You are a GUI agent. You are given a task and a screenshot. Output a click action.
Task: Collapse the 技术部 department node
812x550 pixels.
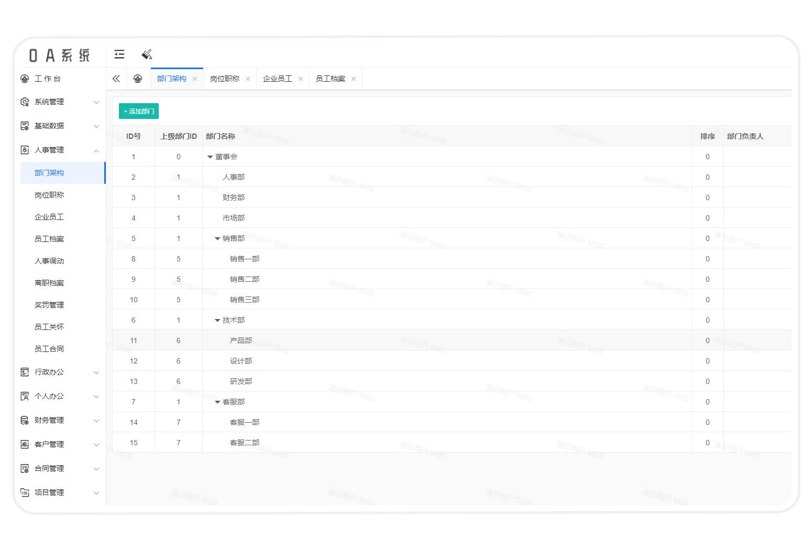(x=217, y=320)
